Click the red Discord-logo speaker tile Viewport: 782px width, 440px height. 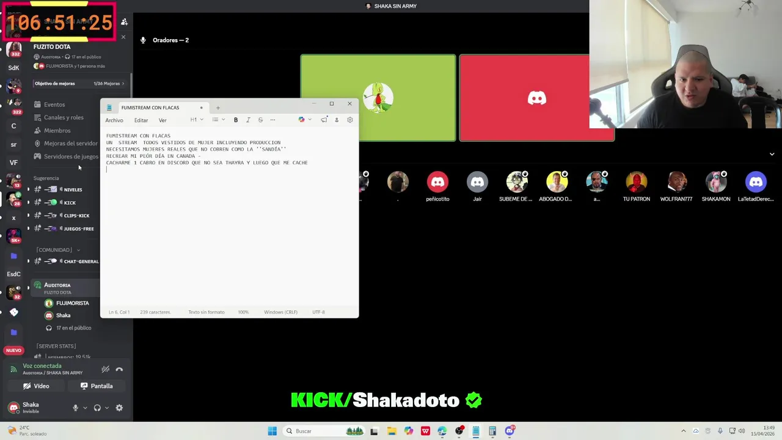(x=536, y=98)
